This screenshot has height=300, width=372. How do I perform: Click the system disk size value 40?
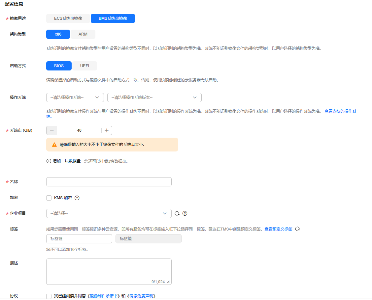(x=79, y=130)
